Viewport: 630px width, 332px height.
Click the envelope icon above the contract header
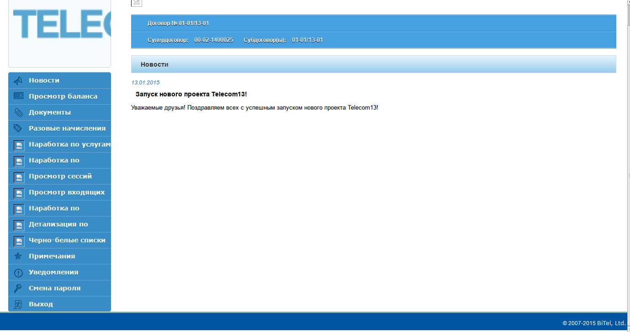(137, 3)
